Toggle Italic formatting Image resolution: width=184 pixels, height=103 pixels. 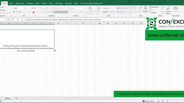click(x=17, y=12)
